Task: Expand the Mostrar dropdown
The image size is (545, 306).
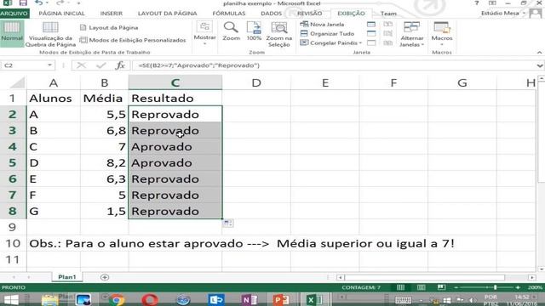Action: coord(204,44)
